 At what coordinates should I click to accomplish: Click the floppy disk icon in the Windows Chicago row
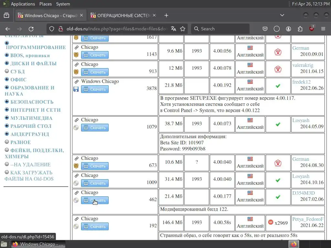click(76, 89)
